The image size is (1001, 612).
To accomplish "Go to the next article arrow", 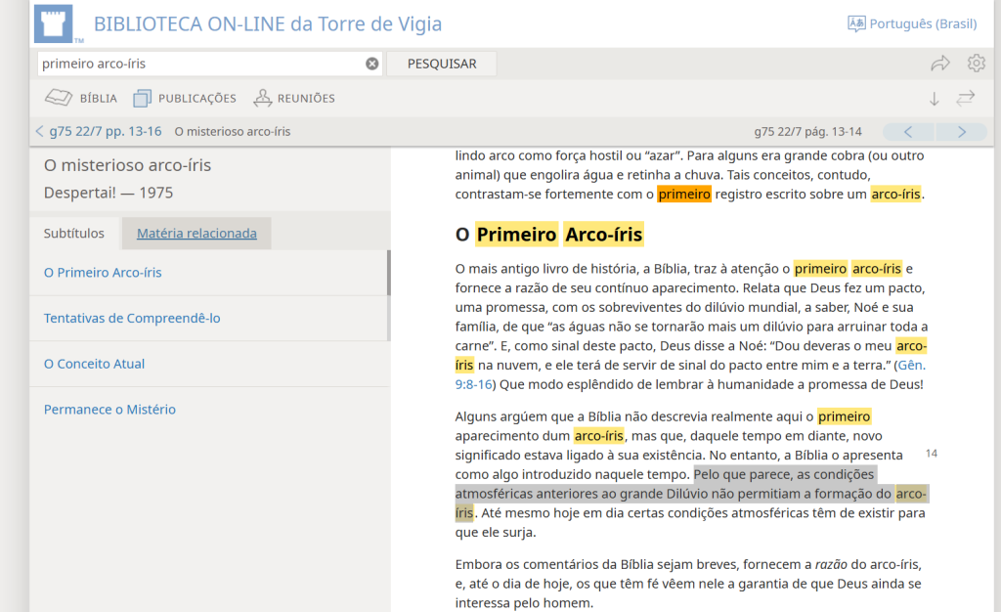I will (961, 131).
